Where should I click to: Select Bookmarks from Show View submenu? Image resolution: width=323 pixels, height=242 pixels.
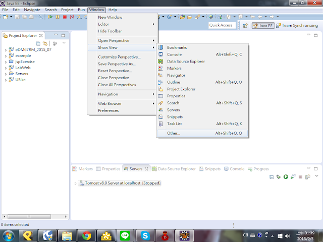[x=202, y=47]
